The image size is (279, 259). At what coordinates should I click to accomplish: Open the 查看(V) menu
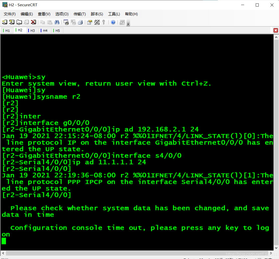point(44,14)
